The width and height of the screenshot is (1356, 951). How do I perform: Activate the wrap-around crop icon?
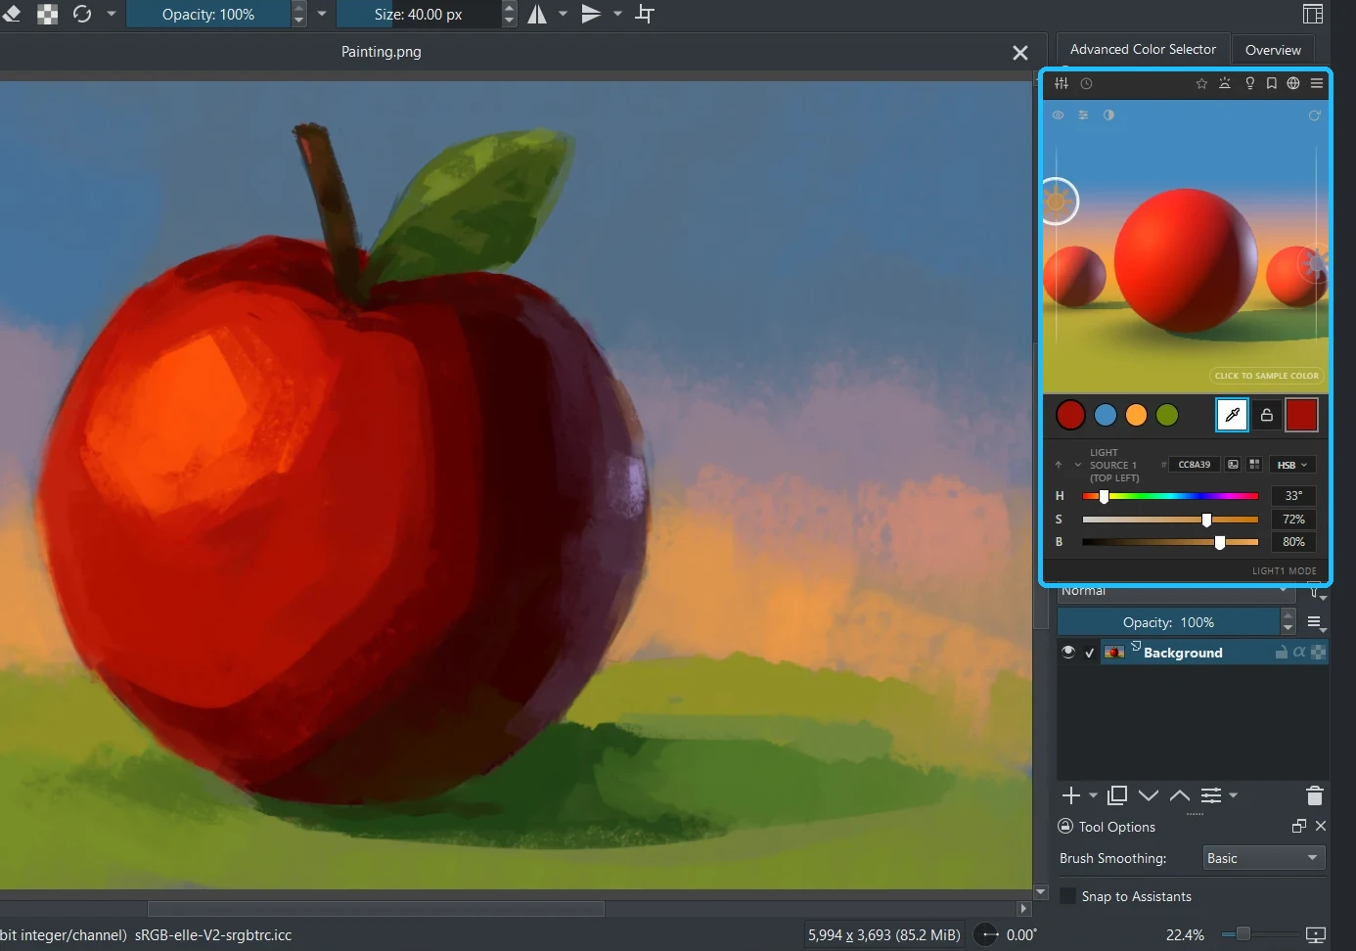645,14
